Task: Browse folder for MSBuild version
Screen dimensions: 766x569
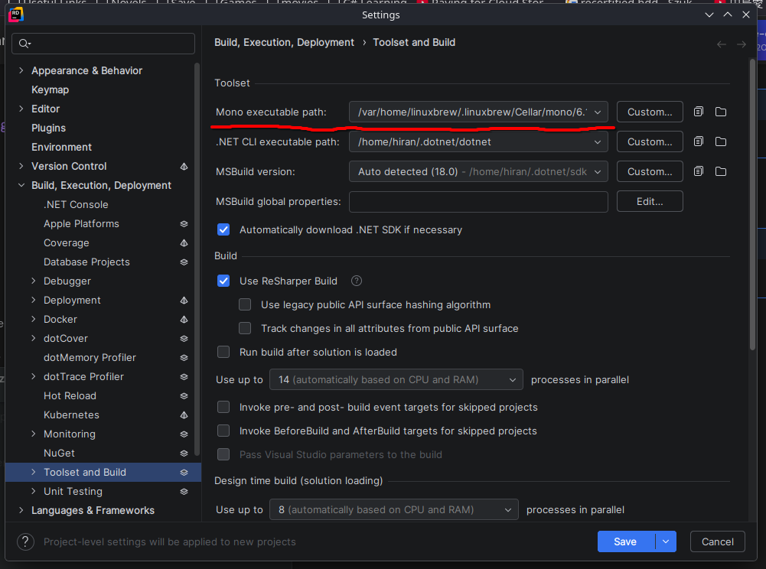Action: (721, 171)
